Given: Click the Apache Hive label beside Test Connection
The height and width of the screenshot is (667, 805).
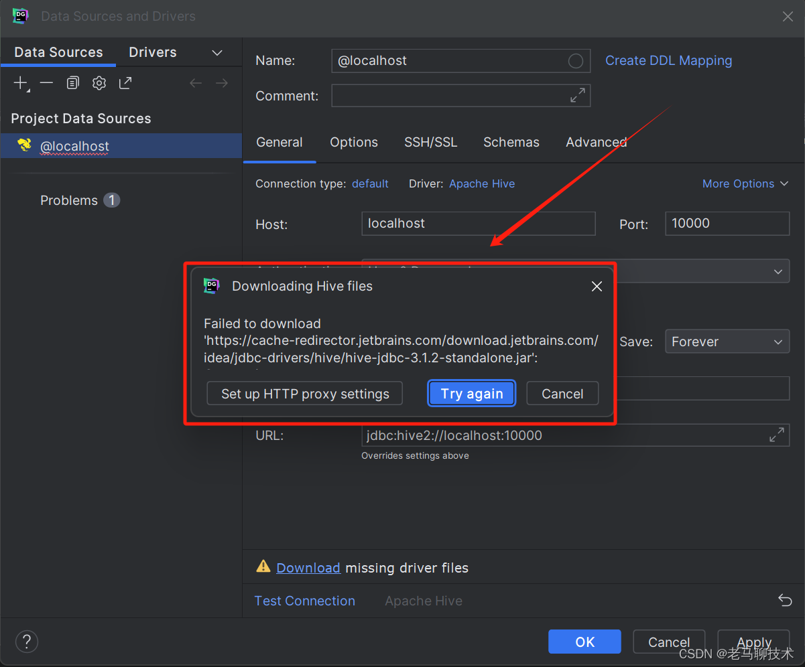Looking at the screenshot, I should coord(424,601).
